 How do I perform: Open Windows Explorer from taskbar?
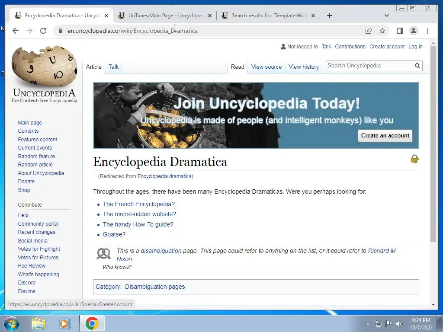pyautogui.click(x=39, y=323)
